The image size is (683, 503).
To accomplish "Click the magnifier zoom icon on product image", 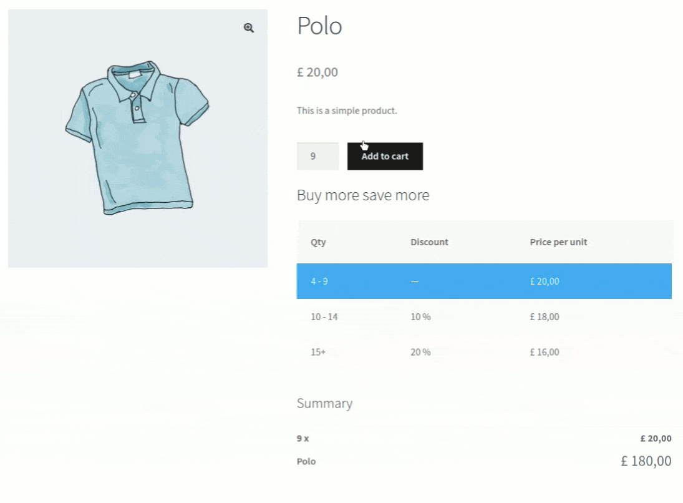I will tap(249, 28).
